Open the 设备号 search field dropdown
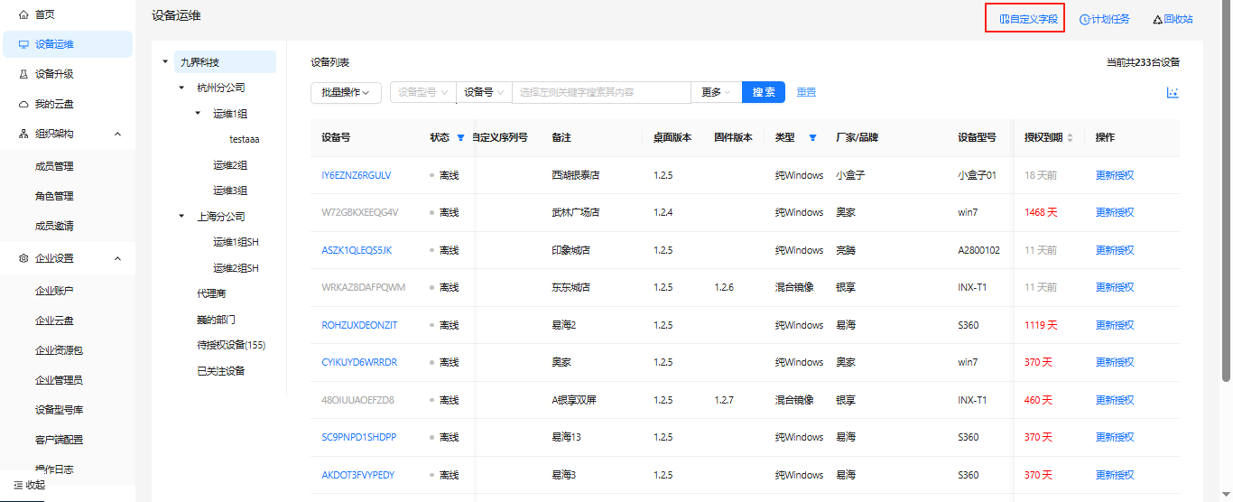 [x=484, y=92]
